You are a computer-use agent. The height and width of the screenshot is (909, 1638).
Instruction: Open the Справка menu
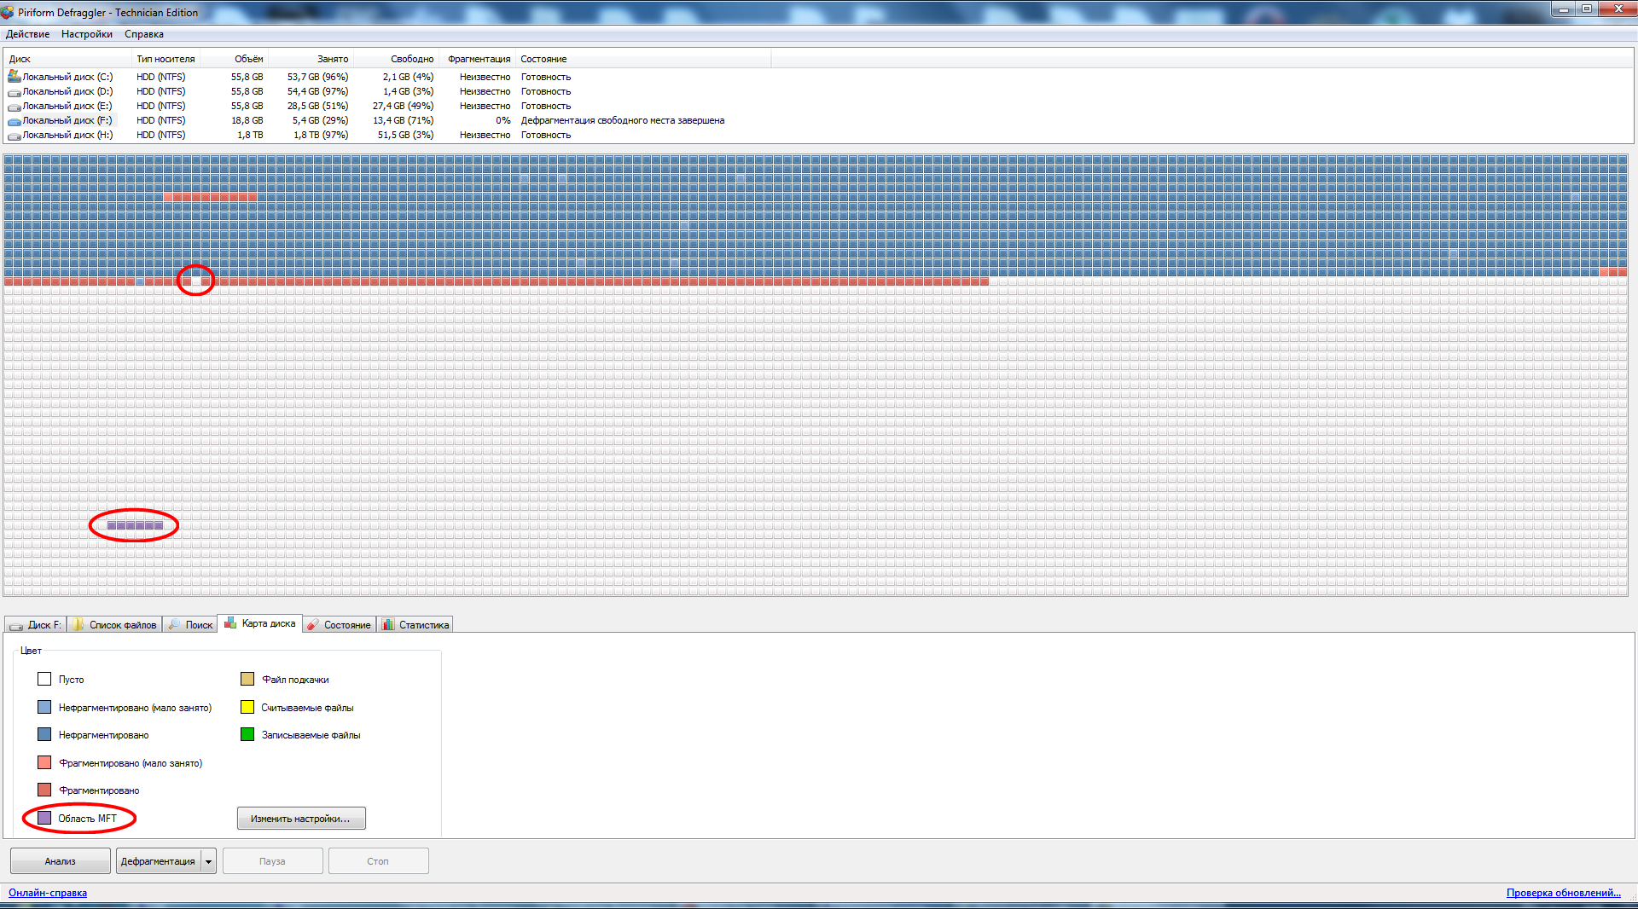pos(144,34)
